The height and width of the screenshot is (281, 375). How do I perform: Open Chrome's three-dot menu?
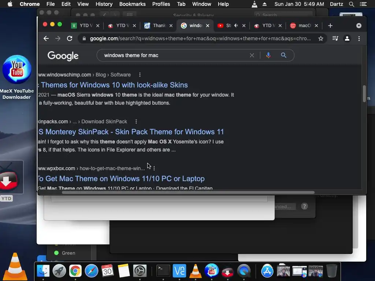point(359,38)
